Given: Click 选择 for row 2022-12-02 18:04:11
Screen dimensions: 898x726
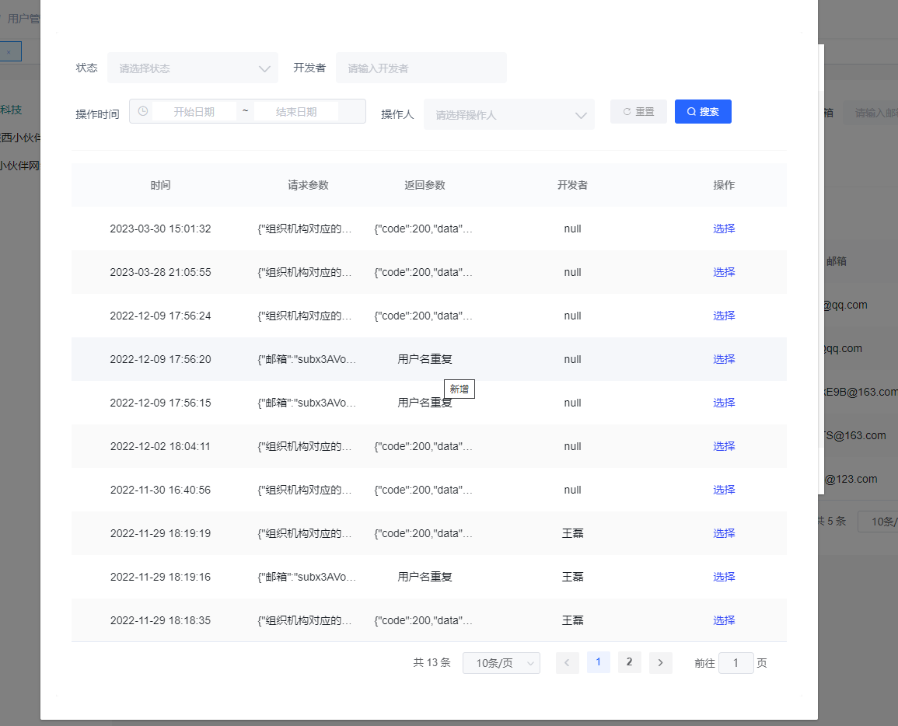Looking at the screenshot, I should coord(724,446).
